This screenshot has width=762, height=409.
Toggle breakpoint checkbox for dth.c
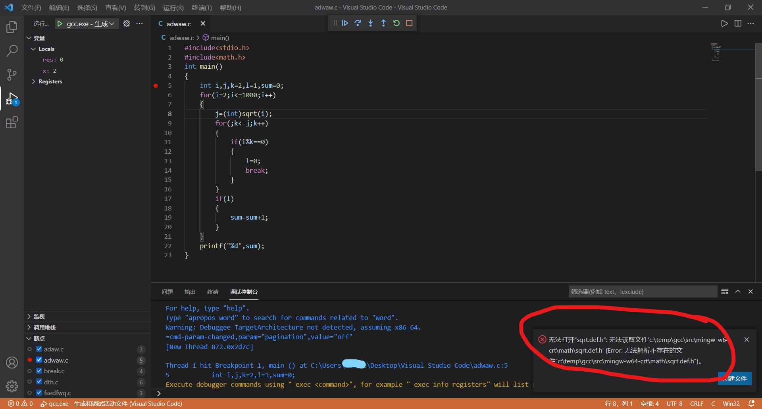click(39, 382)
